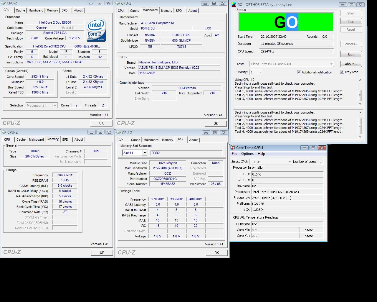Click the Exit button in ORTHOS

(x=351, y=54)
